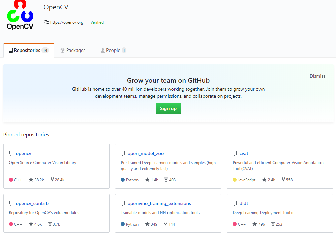
Task: Click the yellow JavaScript language dot on cvat
Action: pyautogui.click(x=235, y=180)
